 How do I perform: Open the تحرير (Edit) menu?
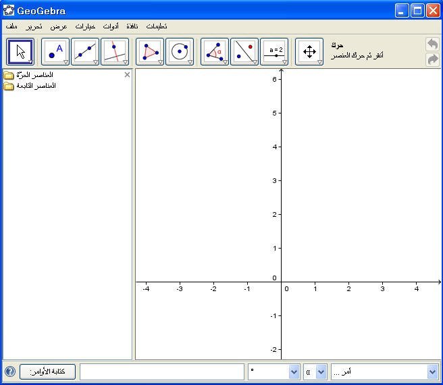(34, 26)
